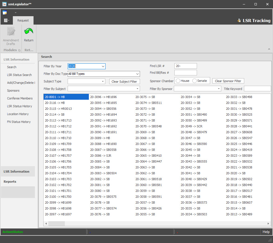This screenshot has height=243, width=273.
Task: Open the Filter By Year dropdown
Action: pos(103,66)
